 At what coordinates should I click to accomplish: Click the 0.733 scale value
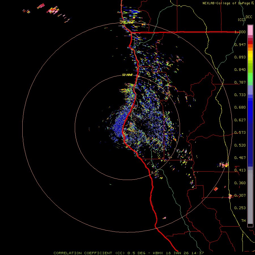click(240, 95)
